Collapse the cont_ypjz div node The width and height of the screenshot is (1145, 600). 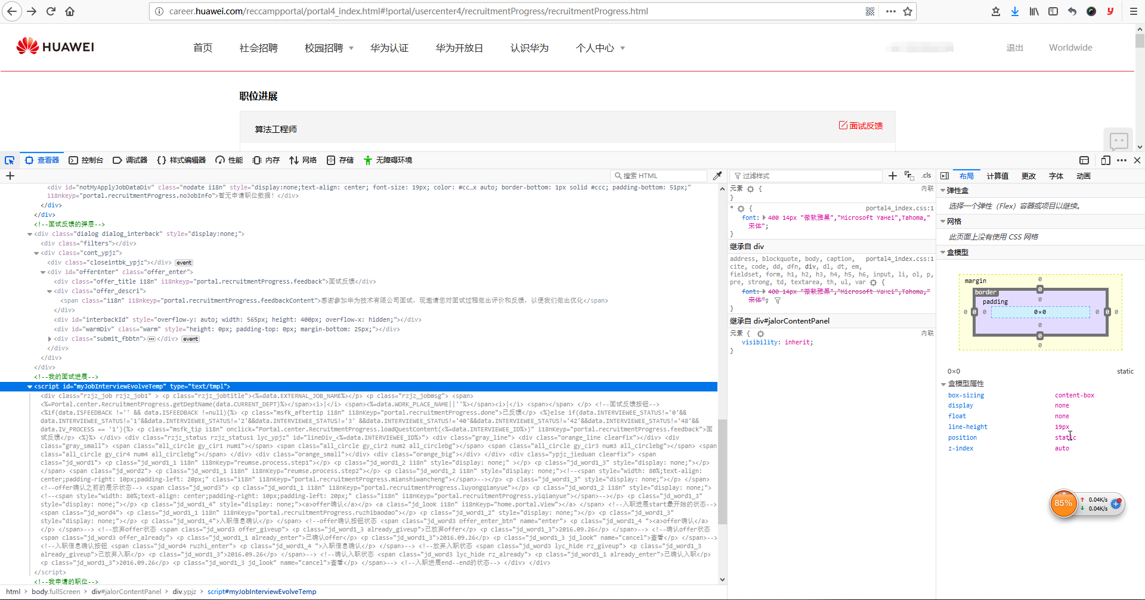(36, 253)
